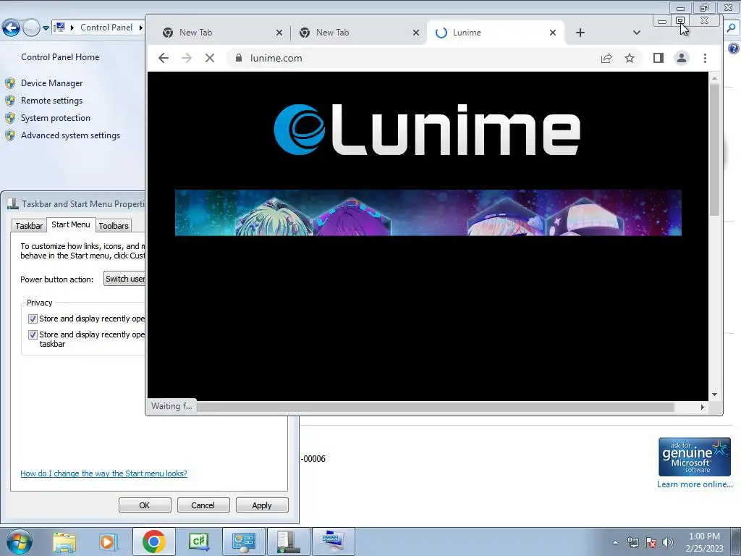Open the Chrome profile avatar menu
The height and width of the screenshot is (556, 741).
[x=682, y=58]
